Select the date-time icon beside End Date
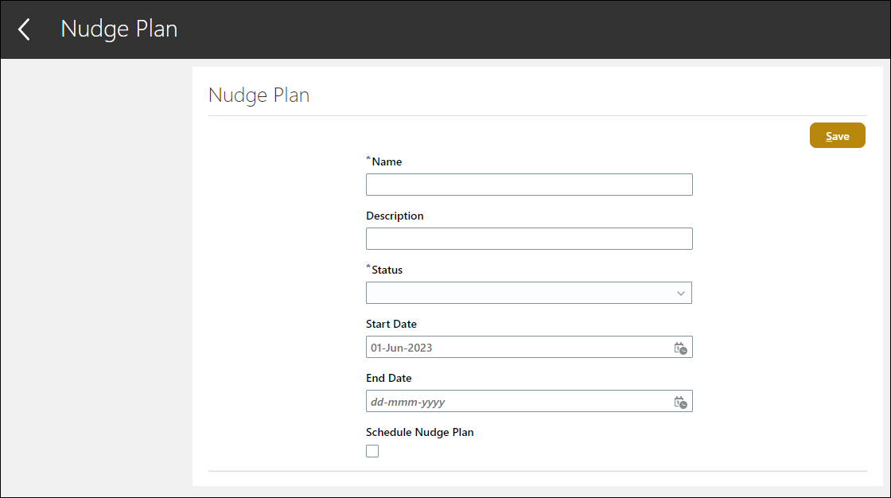891x498 pixels. (680, 401)
